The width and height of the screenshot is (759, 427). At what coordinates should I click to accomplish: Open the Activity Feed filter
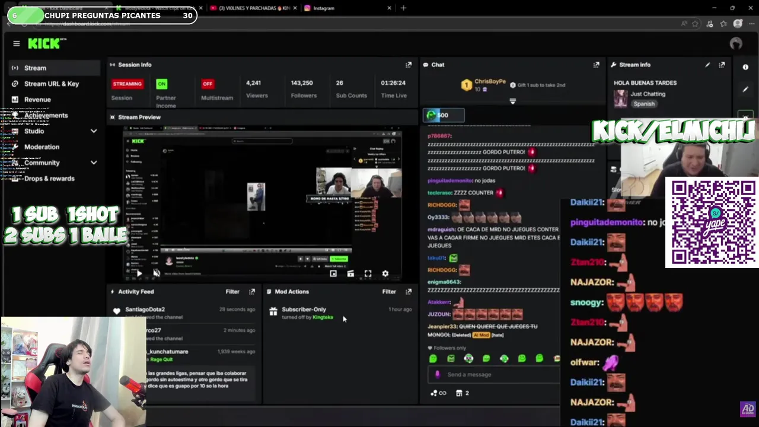point(232,292)
